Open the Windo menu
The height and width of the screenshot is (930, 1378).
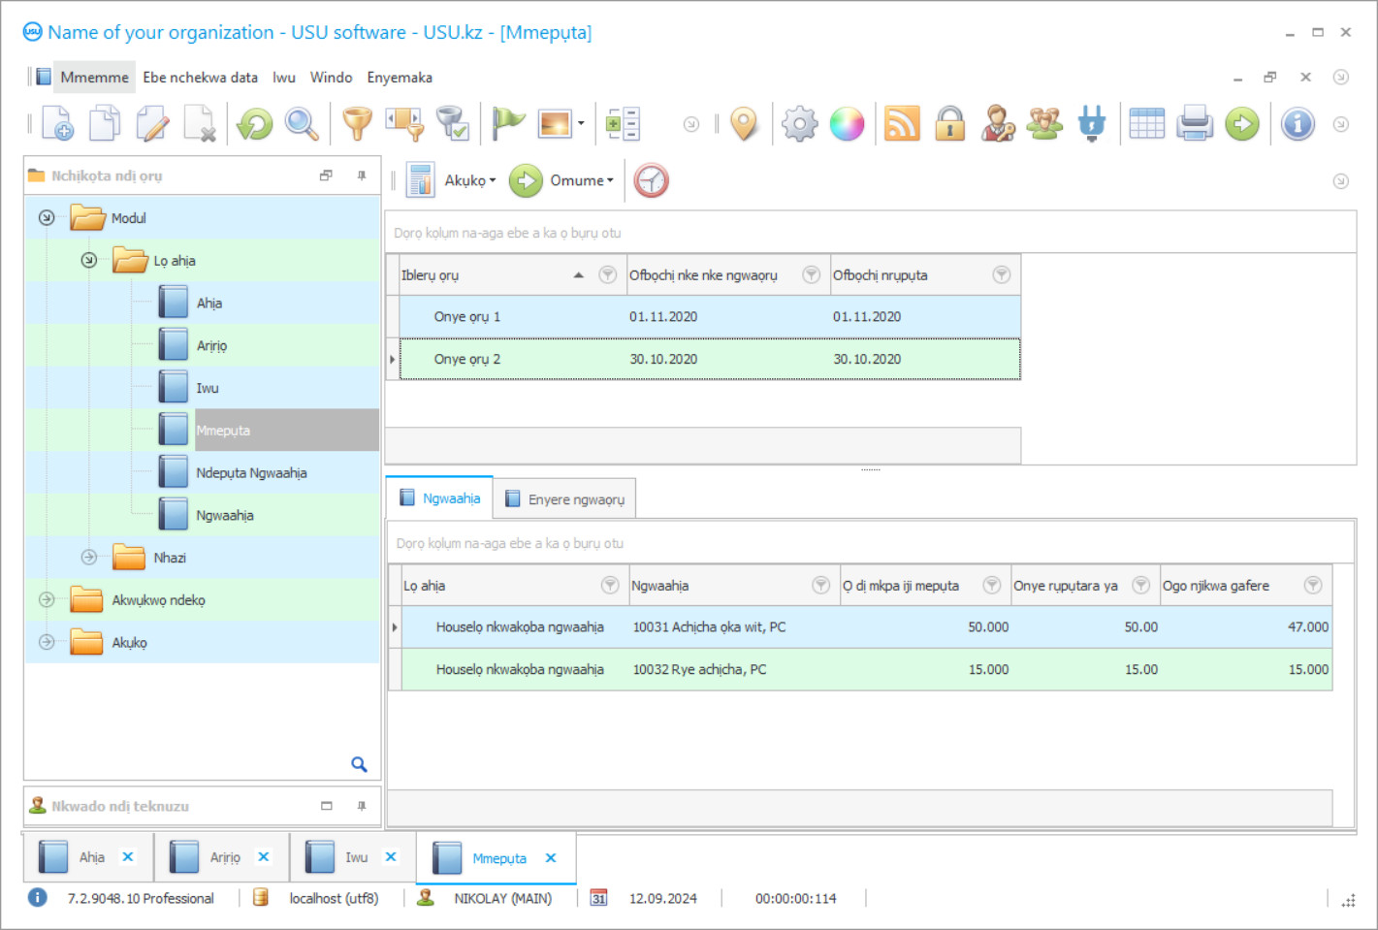331,78
